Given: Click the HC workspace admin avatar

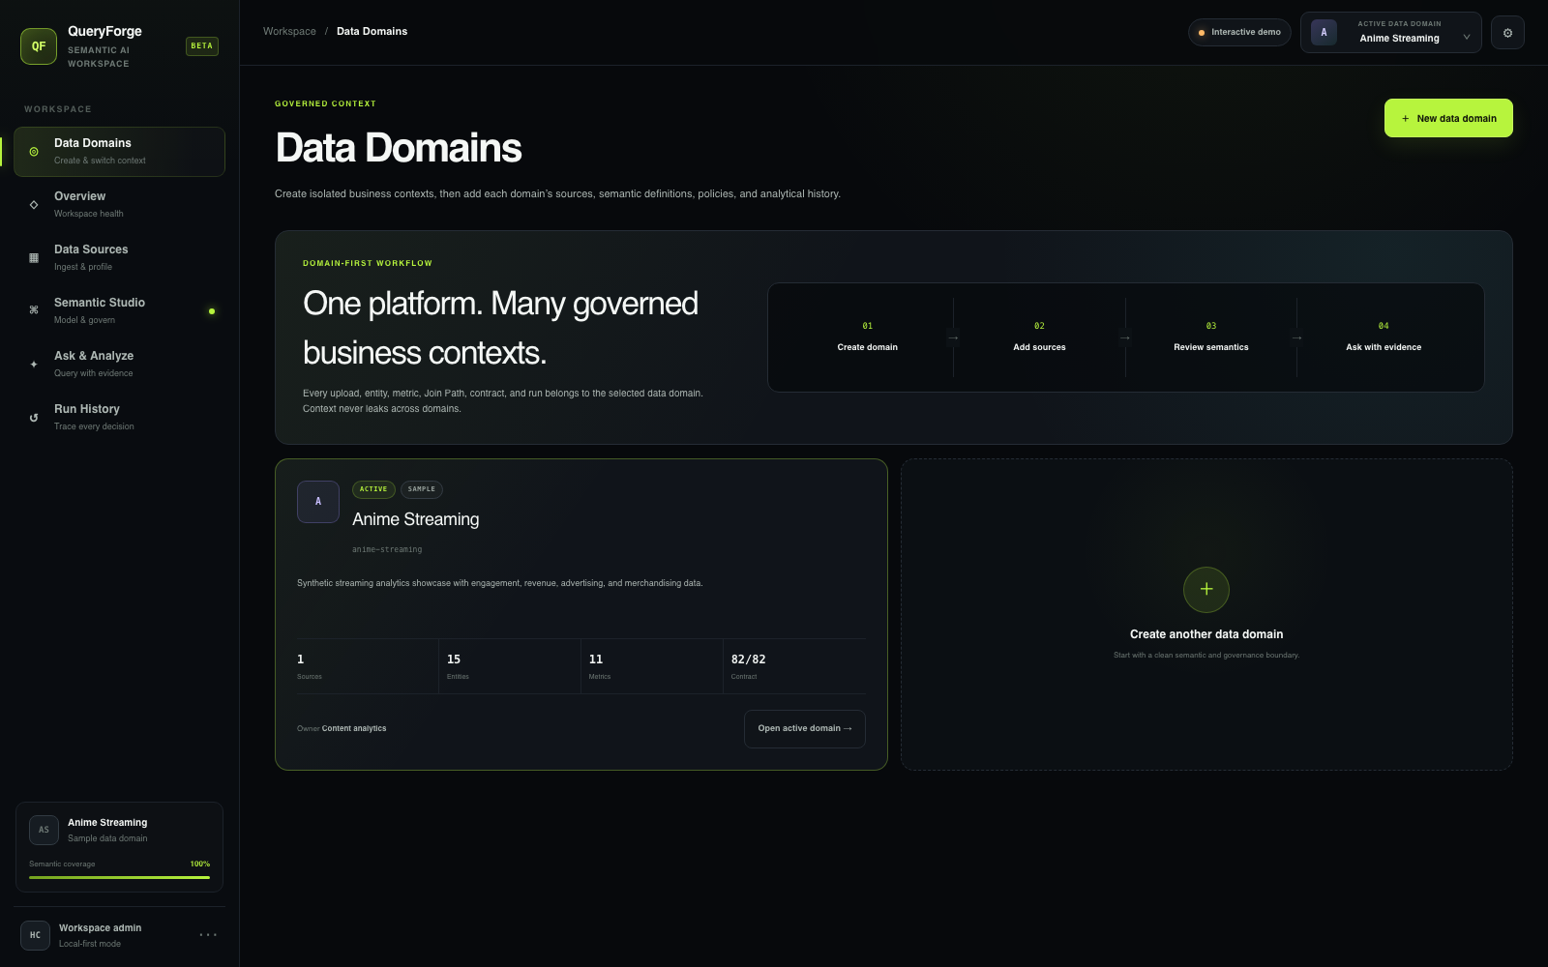Looking at the screenshot, I should (35, 935).
